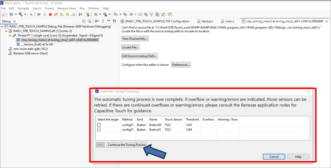Click the TS22 sensor cell

pyautogui.click(x=168, y=125)
